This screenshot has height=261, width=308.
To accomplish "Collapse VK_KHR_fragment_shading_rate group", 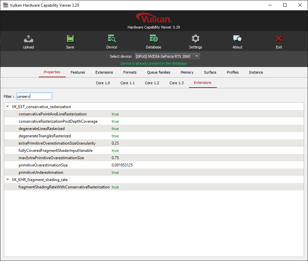I will pos(8,179).
